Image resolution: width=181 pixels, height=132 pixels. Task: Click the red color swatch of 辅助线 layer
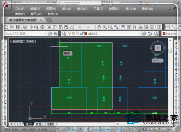pyautogui.click(x=86, y=34)
